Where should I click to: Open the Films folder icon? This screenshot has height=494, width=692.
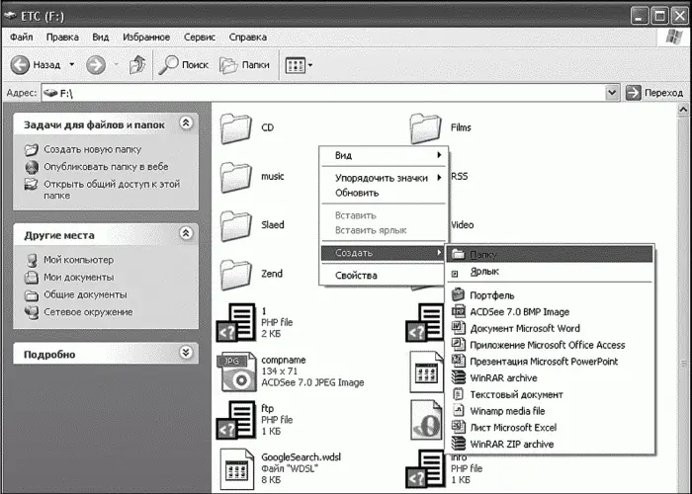pos(426,128)
